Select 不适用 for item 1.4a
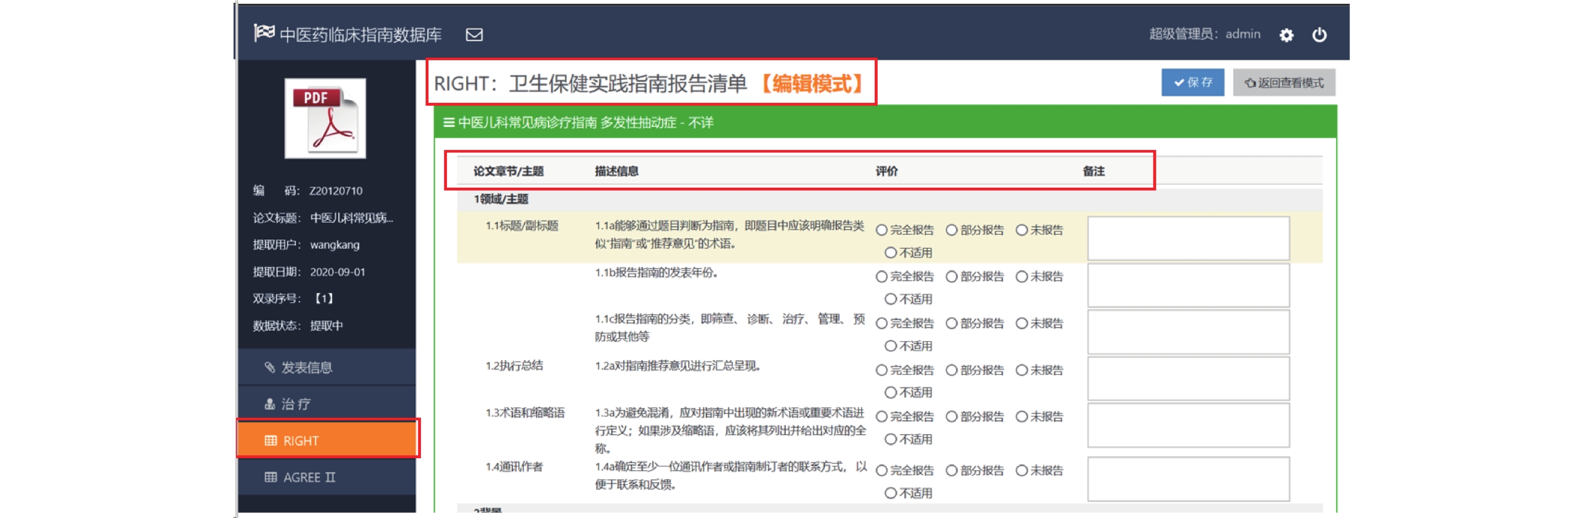Image resolution: width=1583 pixels, height=518 pixels. click(x=890, y=493)
